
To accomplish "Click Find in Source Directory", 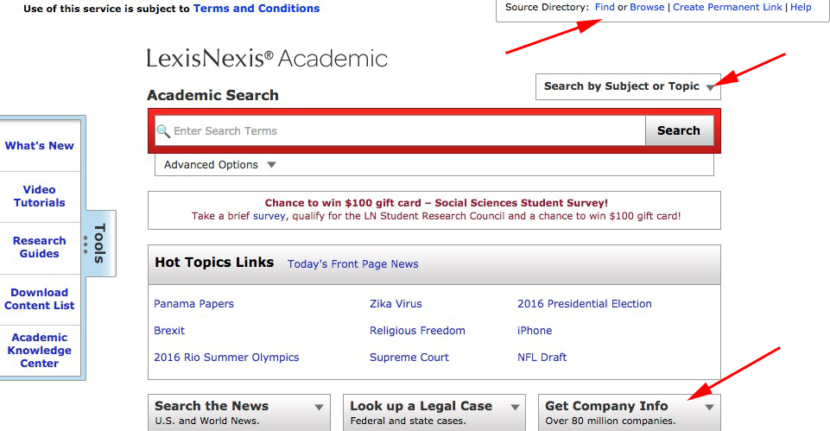I will pos(605,8).
